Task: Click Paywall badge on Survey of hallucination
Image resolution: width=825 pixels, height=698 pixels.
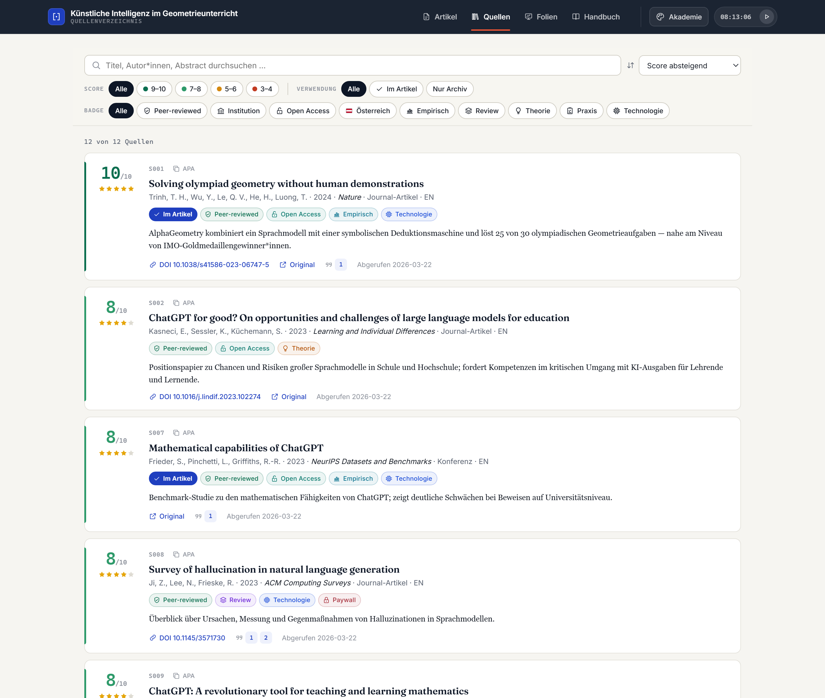Action: [339, 600]
